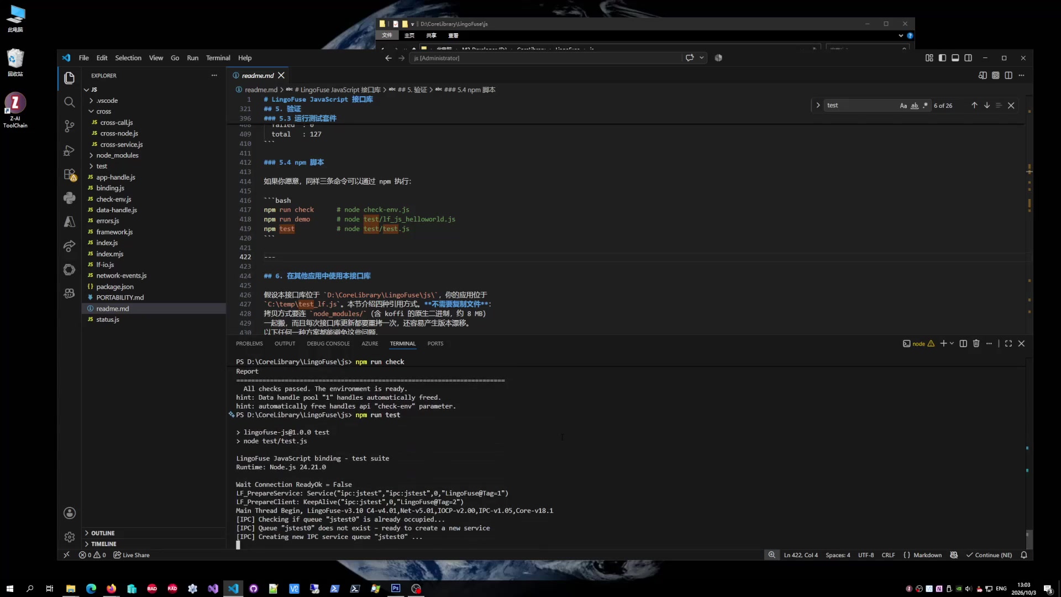Toggle bottom panel visibility in title bar
1061x597 pixels.
coord(955,57)
